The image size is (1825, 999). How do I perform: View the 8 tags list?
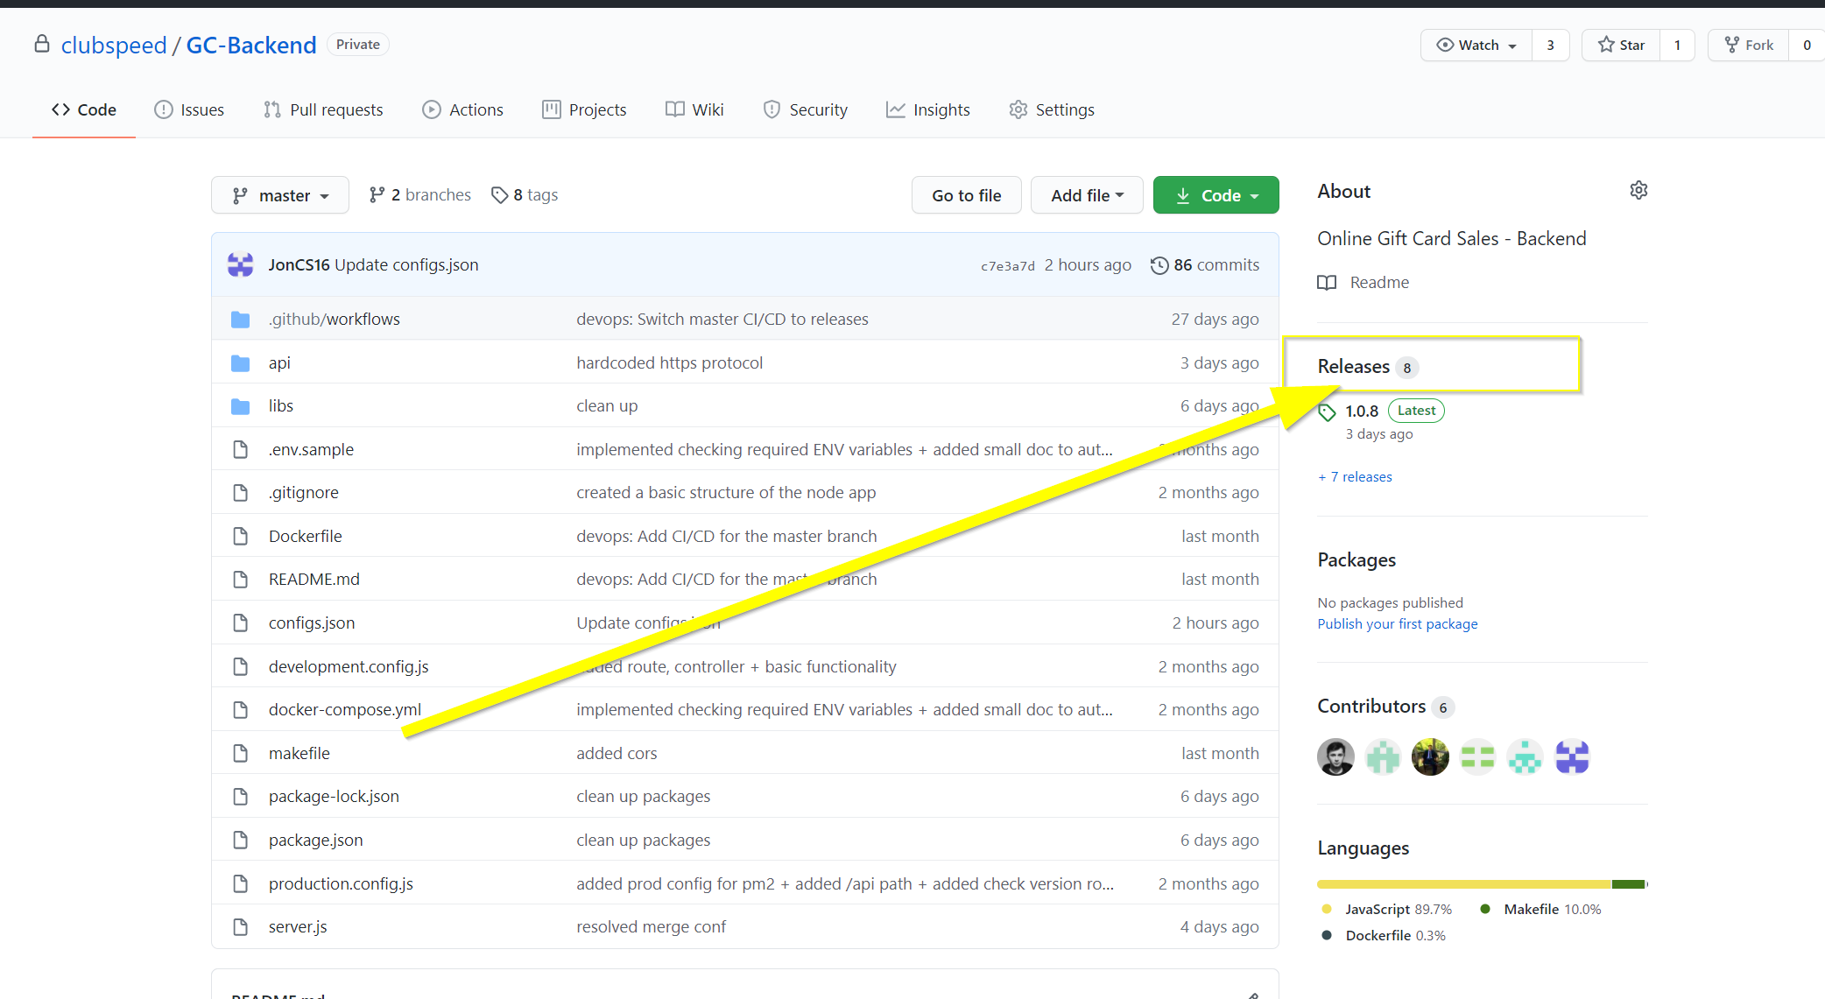(x=525, y=195)
